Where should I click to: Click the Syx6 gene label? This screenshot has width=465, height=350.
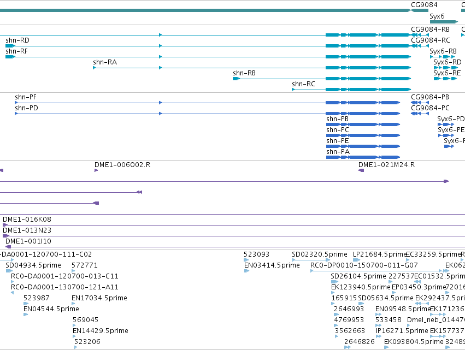437,16
